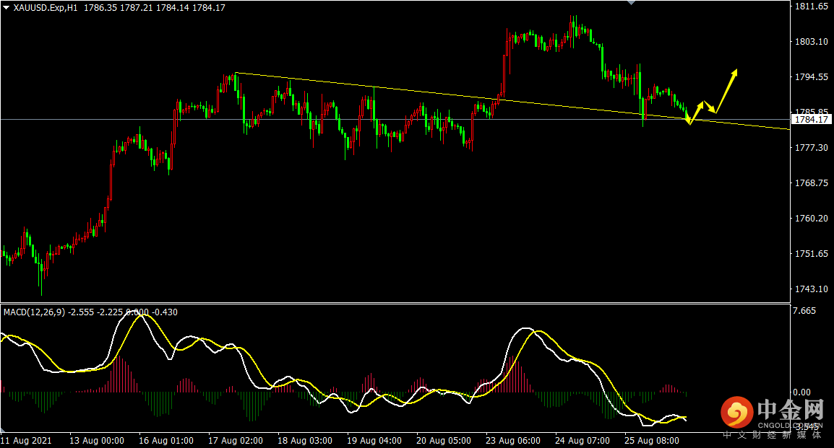Click the 20 Aug 05:00 time label

coord(444,441)
